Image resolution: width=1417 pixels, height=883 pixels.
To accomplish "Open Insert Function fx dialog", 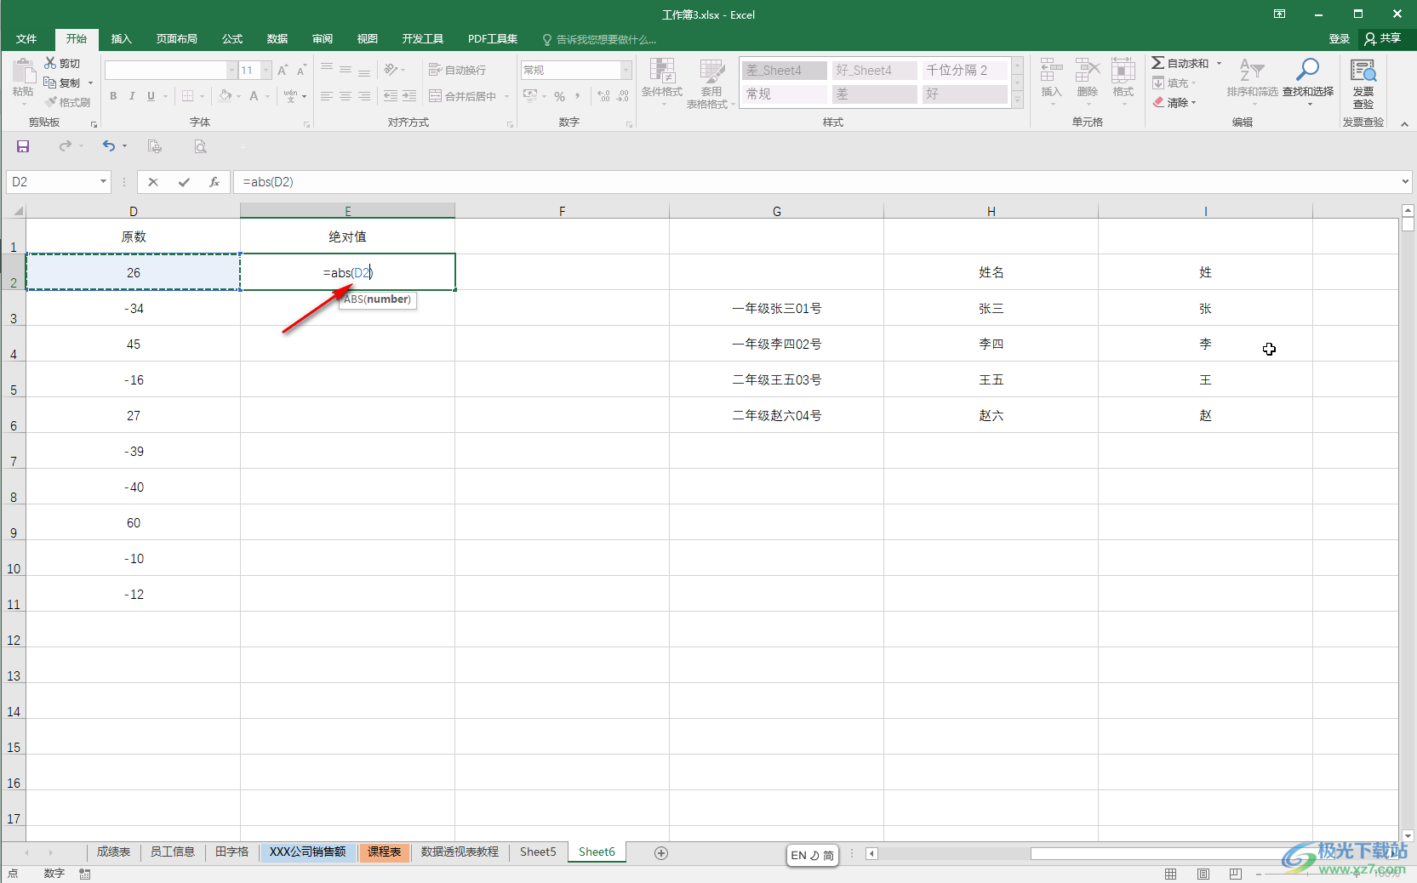I will tap(214, 182).
